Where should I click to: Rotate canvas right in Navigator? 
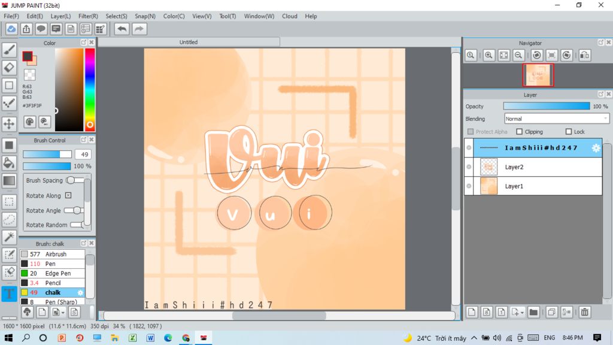566,55
